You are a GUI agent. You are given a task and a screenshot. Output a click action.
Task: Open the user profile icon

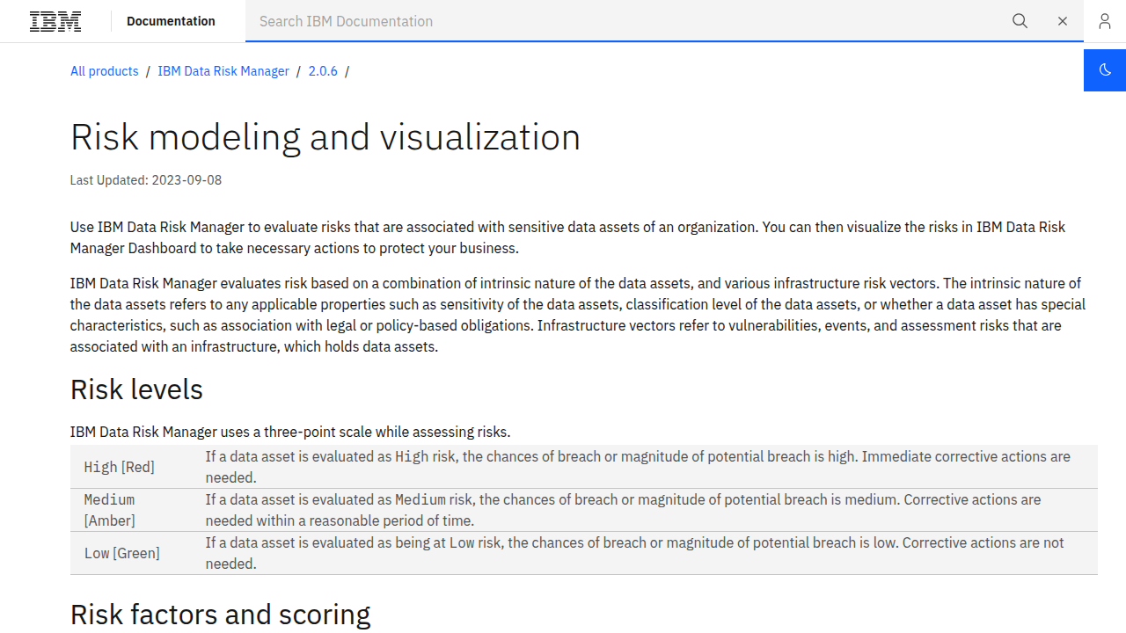pyautogui.click(x=1105, y=21)
